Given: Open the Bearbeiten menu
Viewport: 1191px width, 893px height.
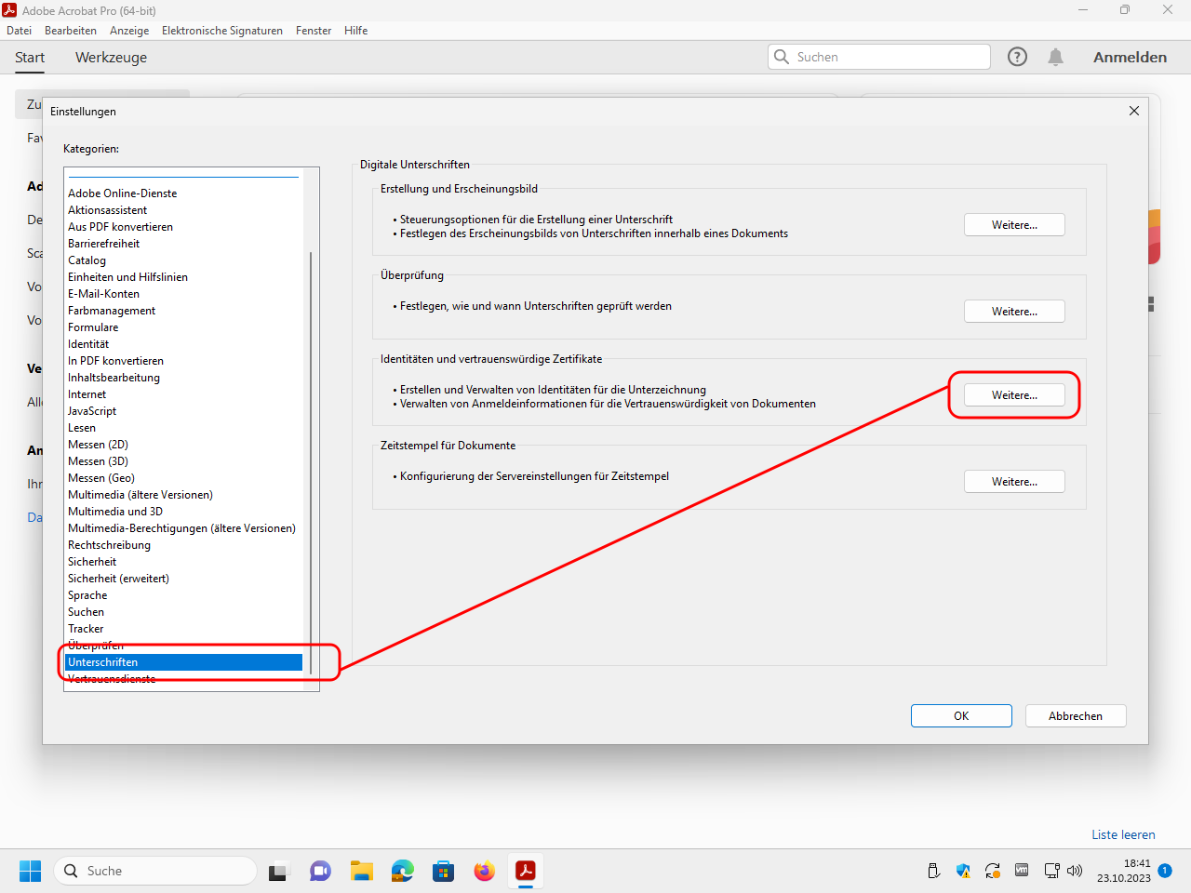Looking at the screenshot, I should 71,31.
